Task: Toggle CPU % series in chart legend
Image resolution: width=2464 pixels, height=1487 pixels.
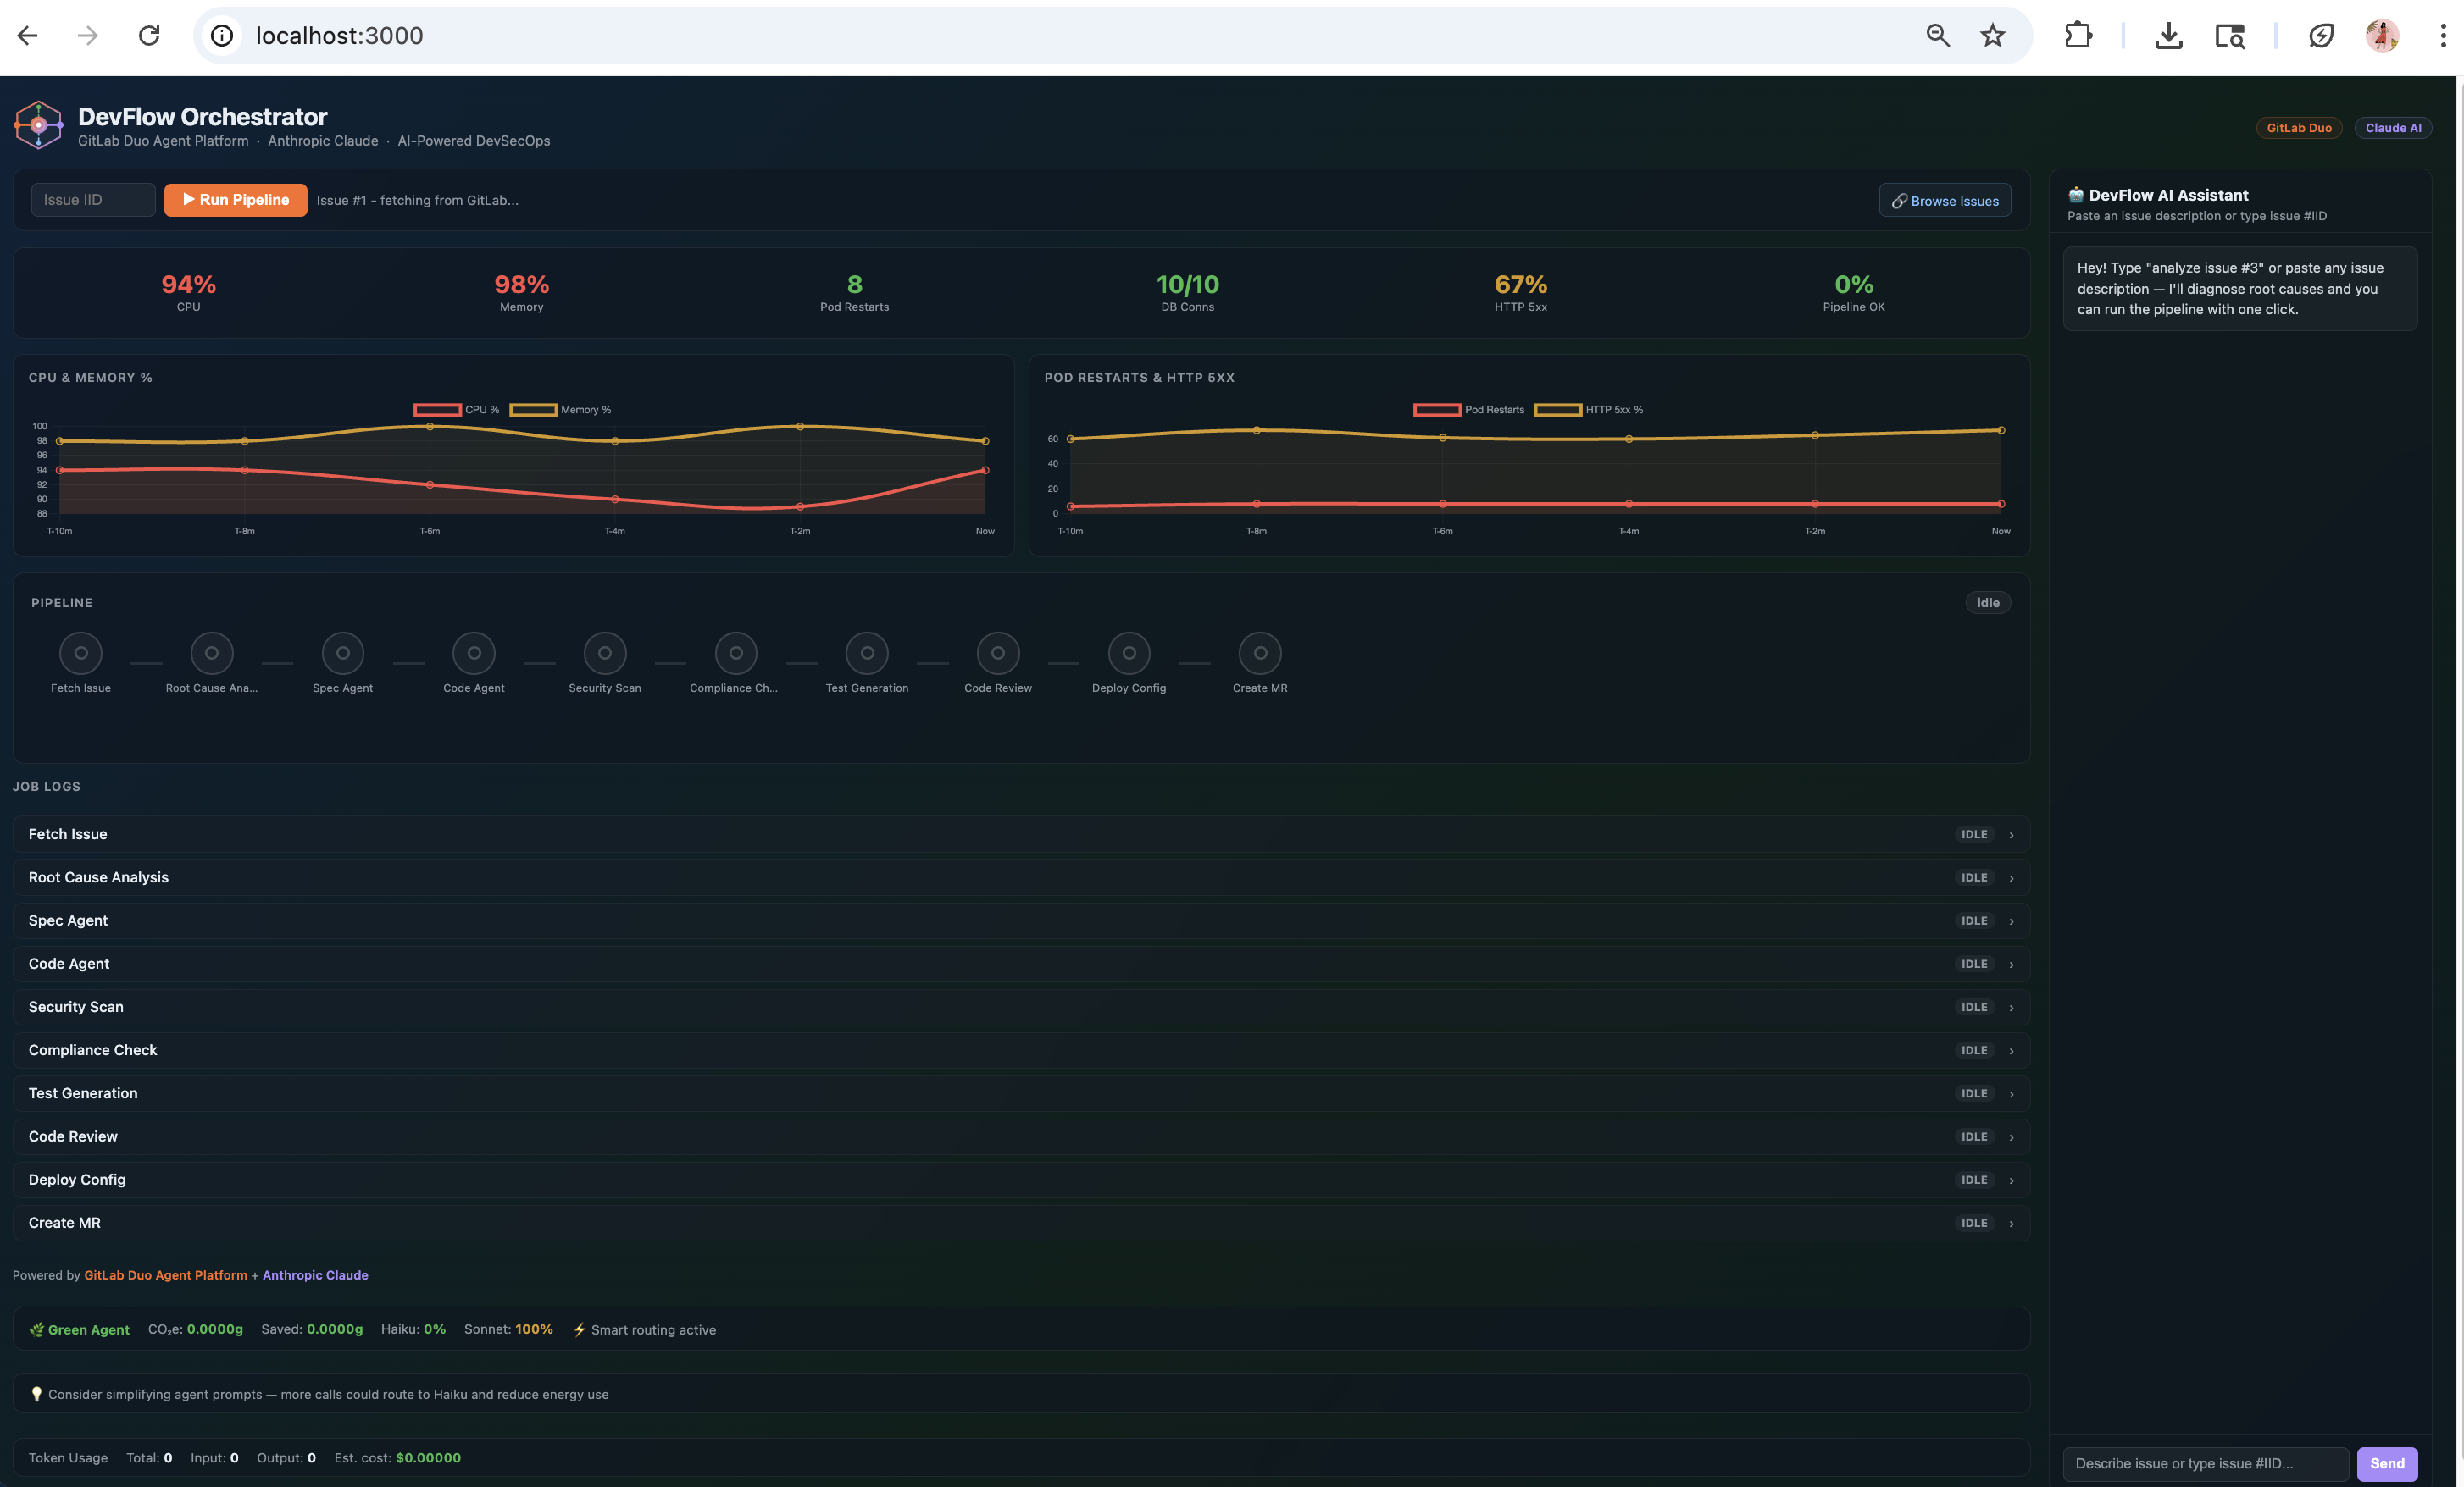Action: coord(457,410)
